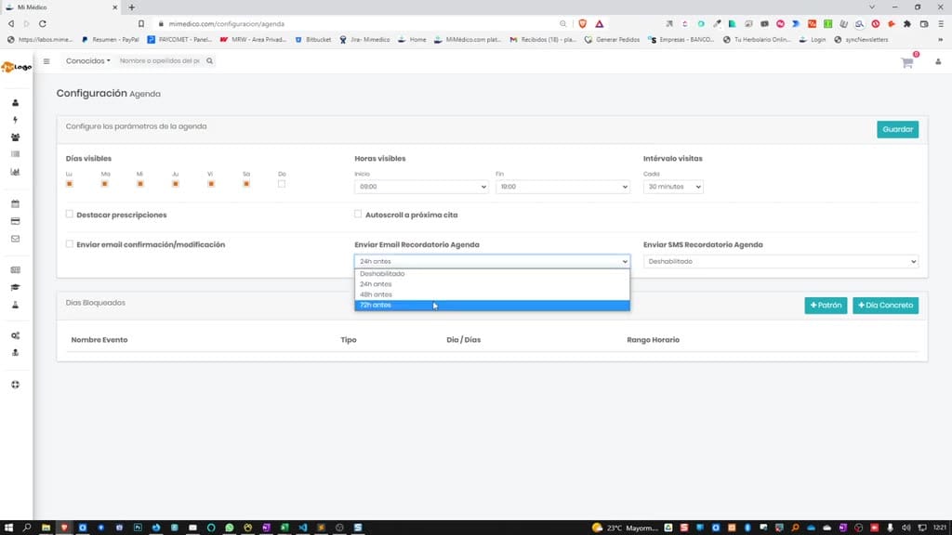This screenshot has height=535, width=952.
Task: Open the envelope mail icon in sidebar
Action: tap(15, 239)
